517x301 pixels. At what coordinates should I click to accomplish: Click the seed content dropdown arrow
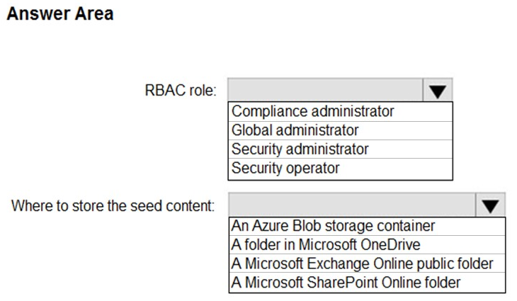coord(492,206)
